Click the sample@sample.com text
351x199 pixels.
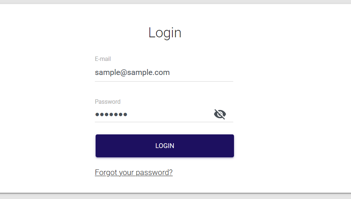point(132,73)
